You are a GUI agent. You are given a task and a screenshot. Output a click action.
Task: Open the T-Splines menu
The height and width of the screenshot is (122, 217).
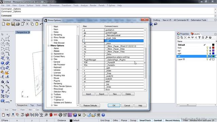[x=111, y=5]
